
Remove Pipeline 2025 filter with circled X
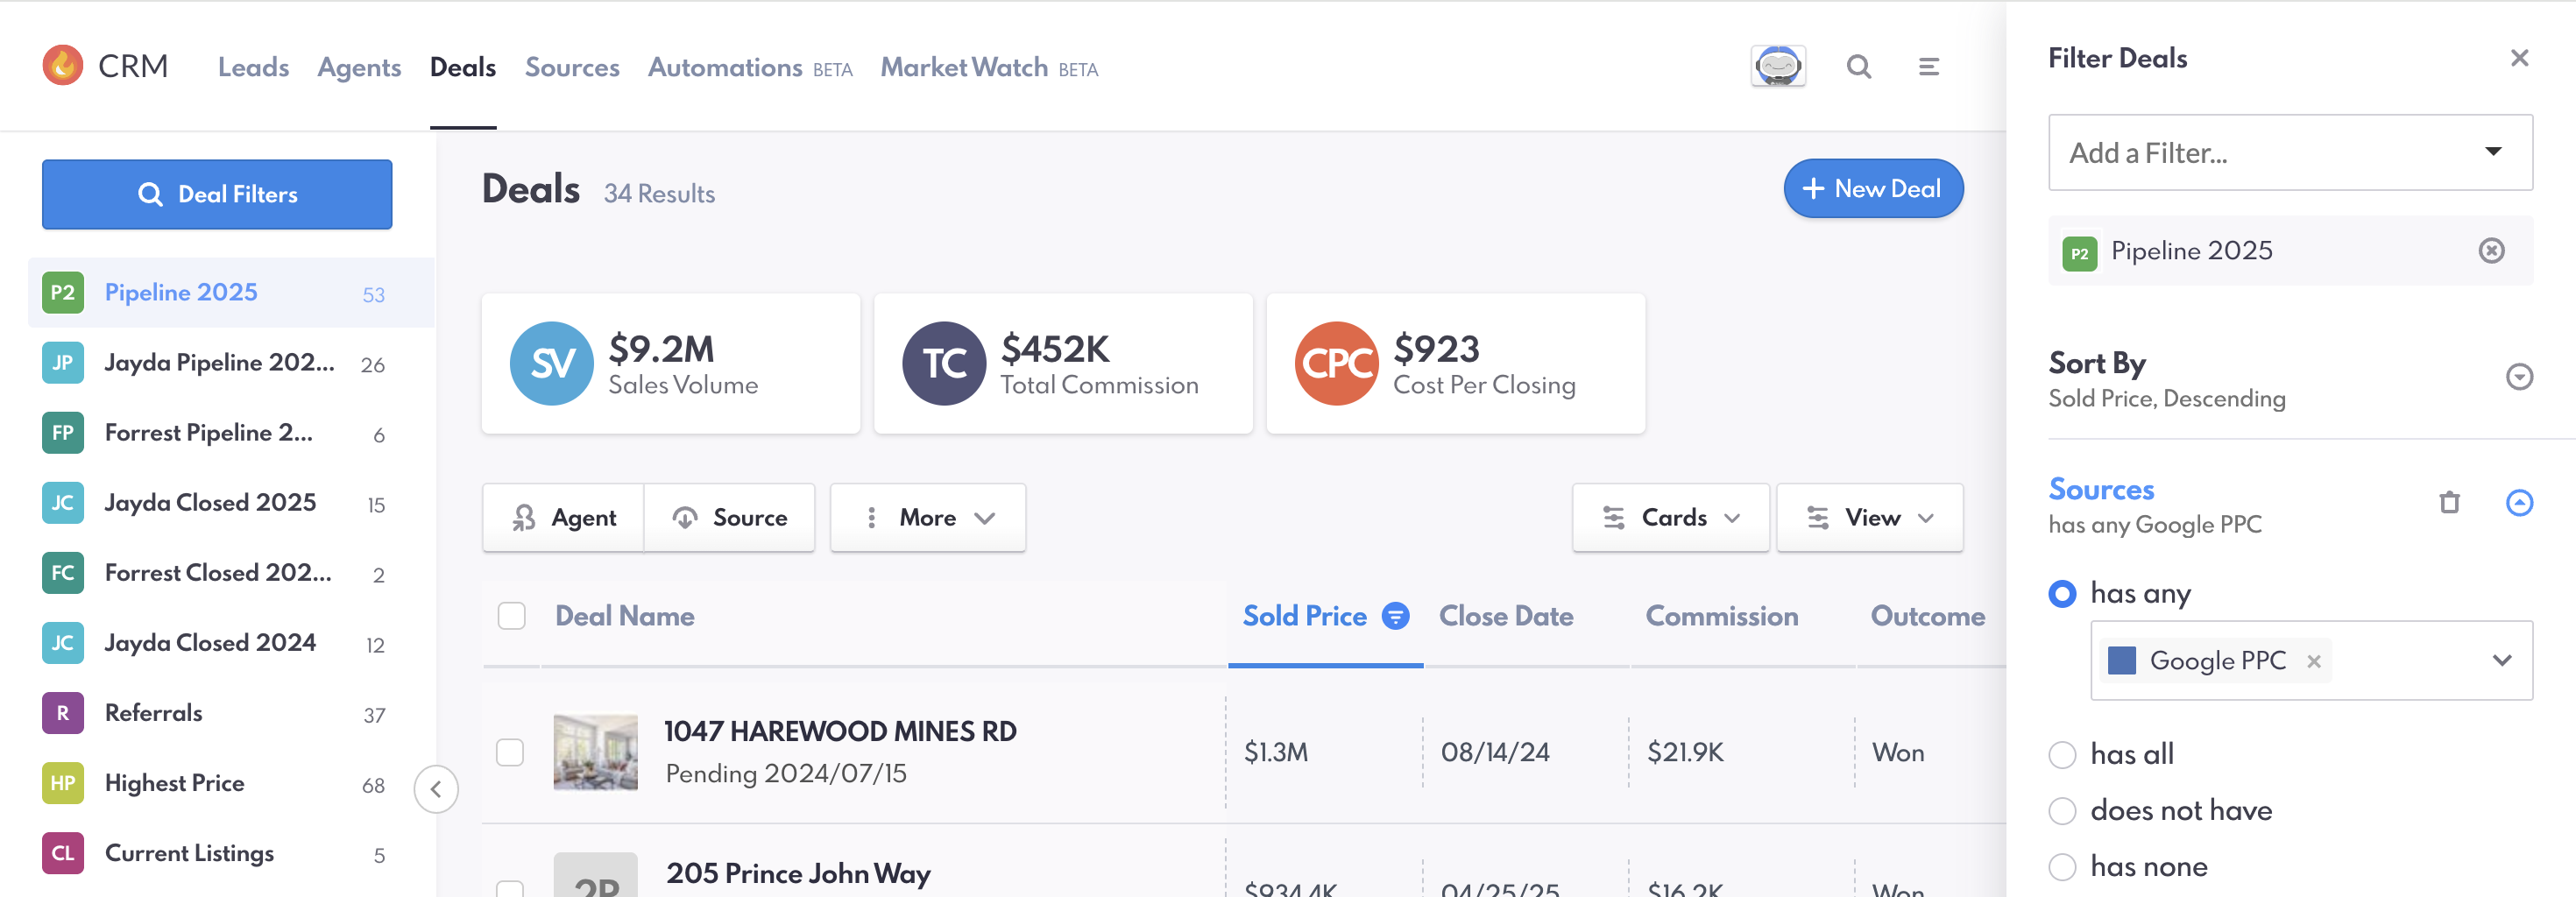pyautogui.click(x=2491, y=251)
